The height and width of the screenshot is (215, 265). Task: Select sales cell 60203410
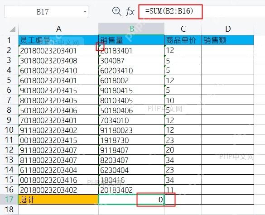point(131,70)
